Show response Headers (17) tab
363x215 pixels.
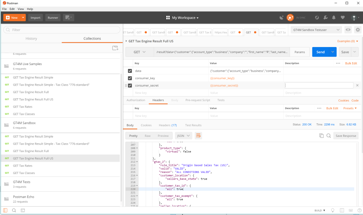pos(168,125)
